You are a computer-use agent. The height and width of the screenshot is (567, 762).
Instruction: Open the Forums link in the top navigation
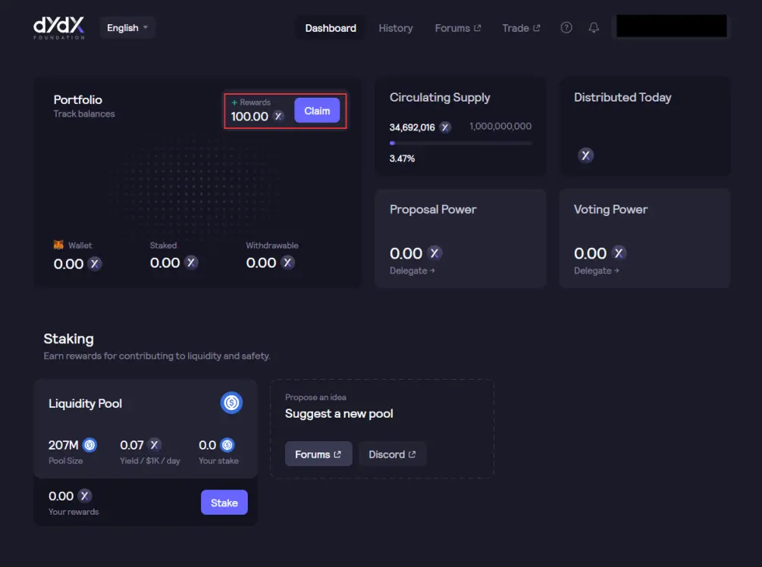tap(458, 28)
